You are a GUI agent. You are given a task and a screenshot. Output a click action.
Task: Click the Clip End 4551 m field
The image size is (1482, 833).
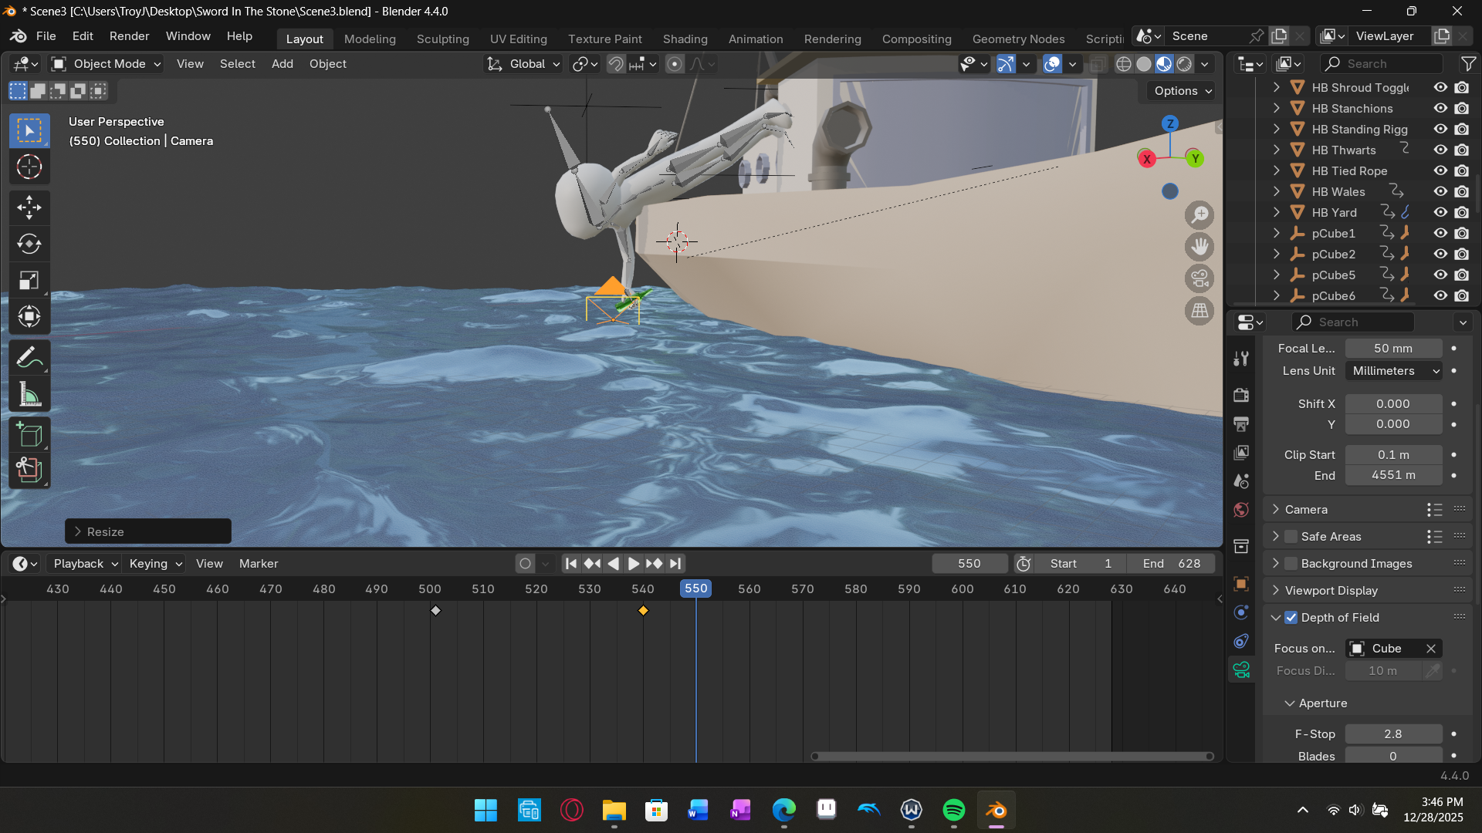[1393, 476]
